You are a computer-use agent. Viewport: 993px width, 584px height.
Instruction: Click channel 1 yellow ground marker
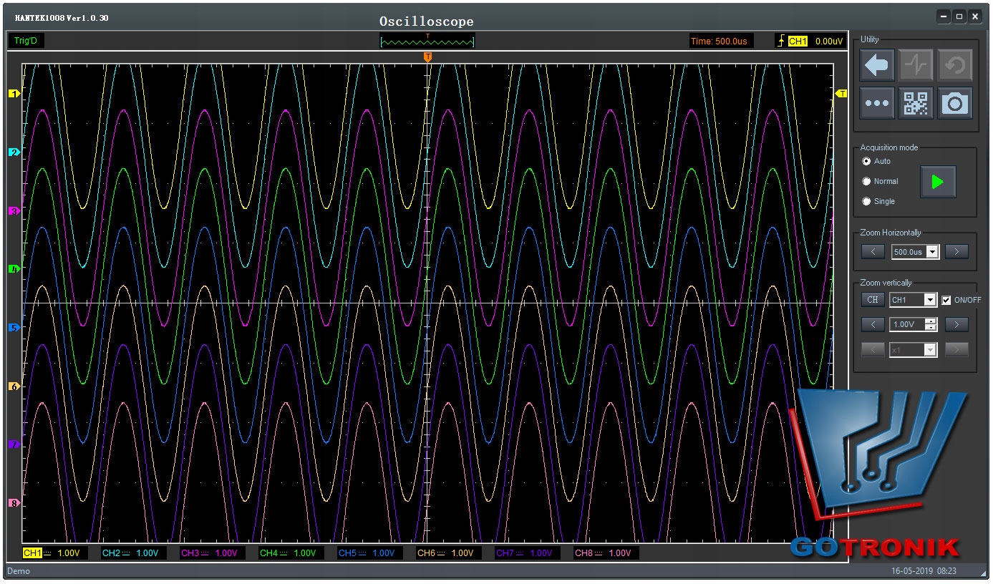click(14, 94)
